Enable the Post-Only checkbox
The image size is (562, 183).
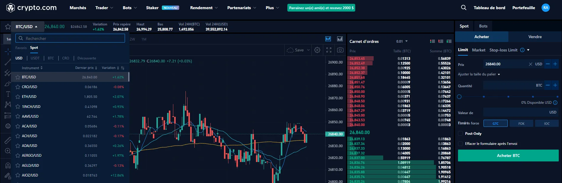click(460, 134)
